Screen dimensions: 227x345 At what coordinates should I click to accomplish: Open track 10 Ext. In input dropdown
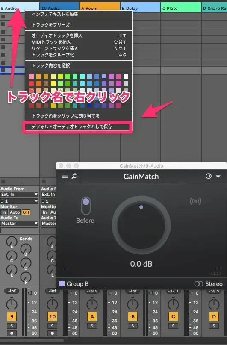pos(49,195)
